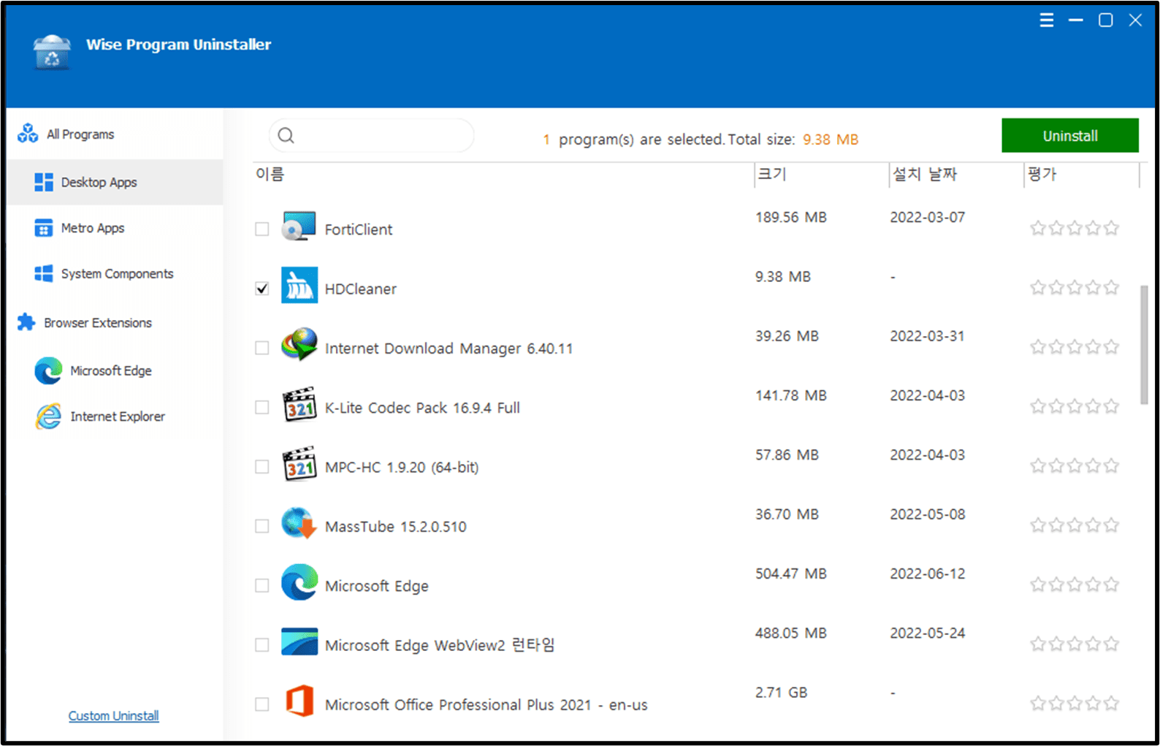The height and width of the screenshot is (746, 1160).
Task: Click the magnifier icon in search box
Action: 286,136
